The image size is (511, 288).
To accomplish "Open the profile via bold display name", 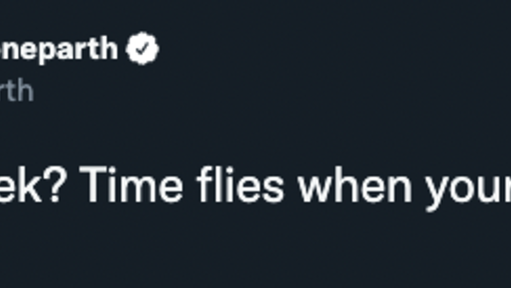I will [x=59, y=50].
